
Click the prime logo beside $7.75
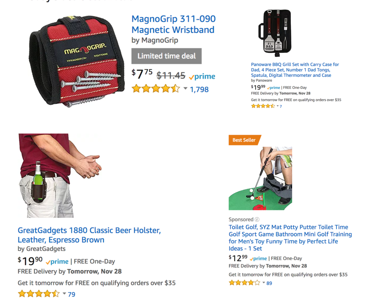pyautogui.click(x=202, y=76)
